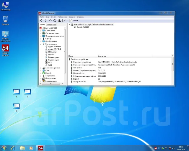Expand the Системная плата tree node
The width and height of the screenshot is (189, 151).
point(41,33)
